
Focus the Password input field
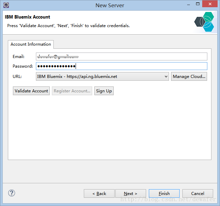tap(121, 66)
